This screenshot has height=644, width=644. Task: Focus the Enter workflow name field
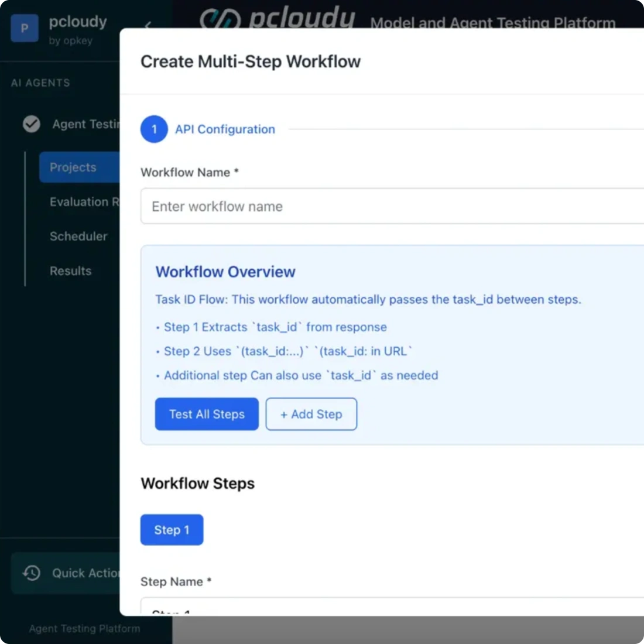coord(392,206)
